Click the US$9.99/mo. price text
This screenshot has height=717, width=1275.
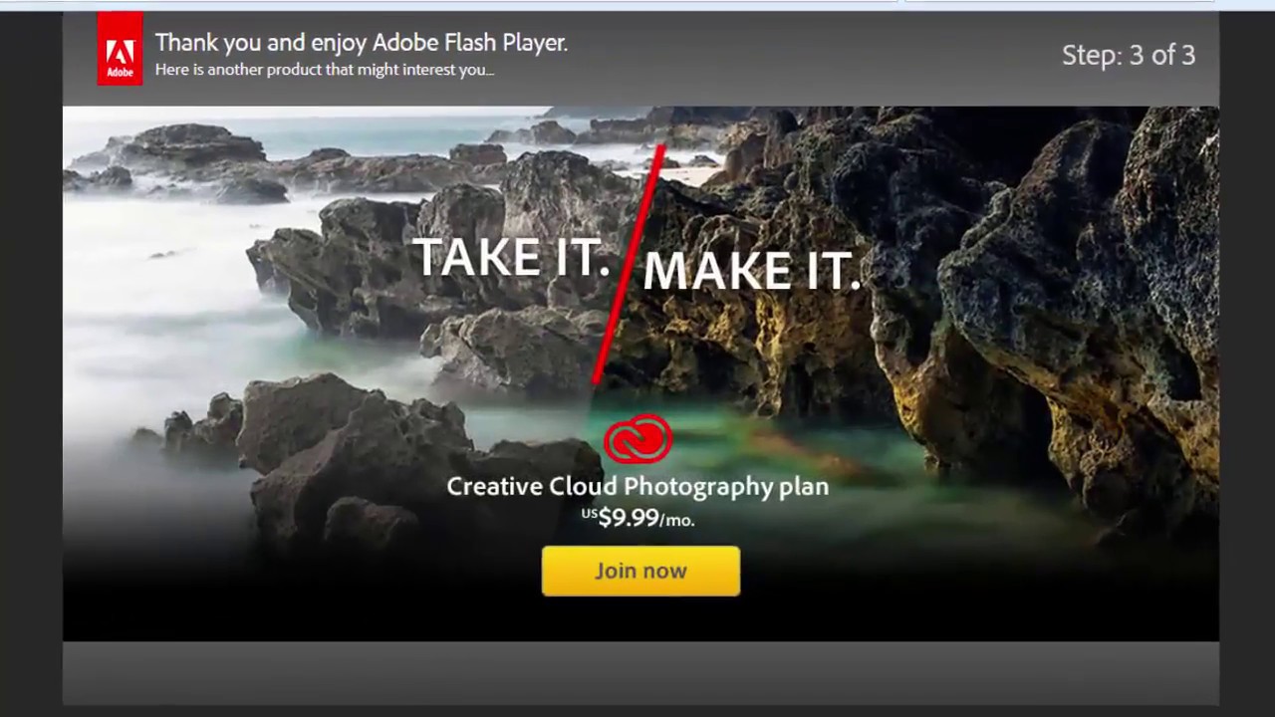click(637, 518)
